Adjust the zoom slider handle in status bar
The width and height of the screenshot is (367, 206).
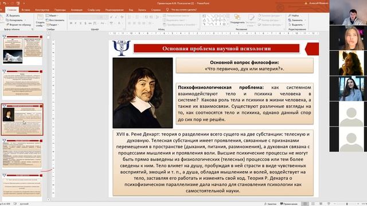tap(347, 204)
